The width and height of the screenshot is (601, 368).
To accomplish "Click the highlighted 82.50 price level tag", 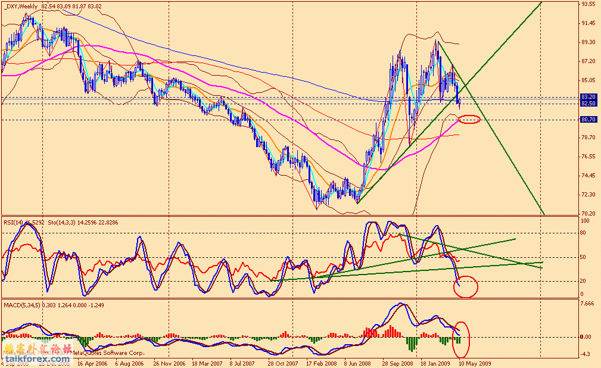I will click(588, 104).
